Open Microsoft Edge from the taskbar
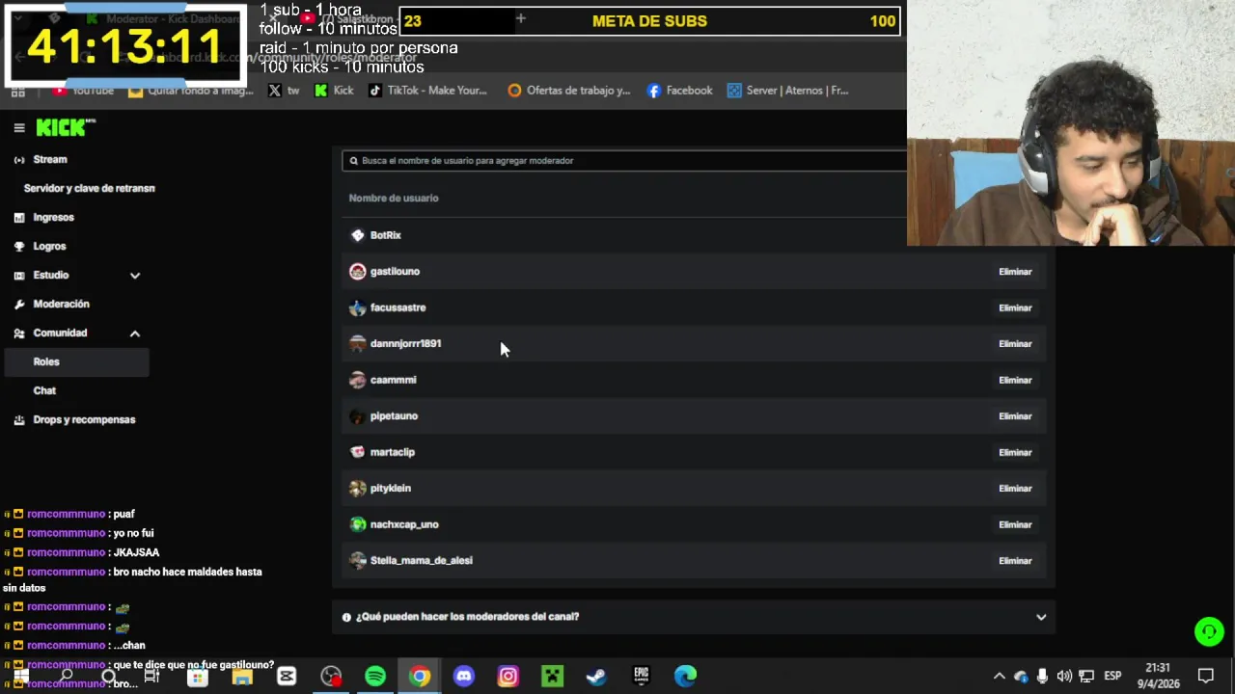The height and width of the screenshot is (694, 1235). (685, 677)
